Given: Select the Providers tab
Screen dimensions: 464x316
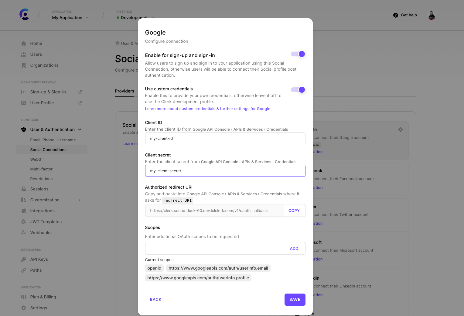Looking at the screenshot, I should (125, 91).
